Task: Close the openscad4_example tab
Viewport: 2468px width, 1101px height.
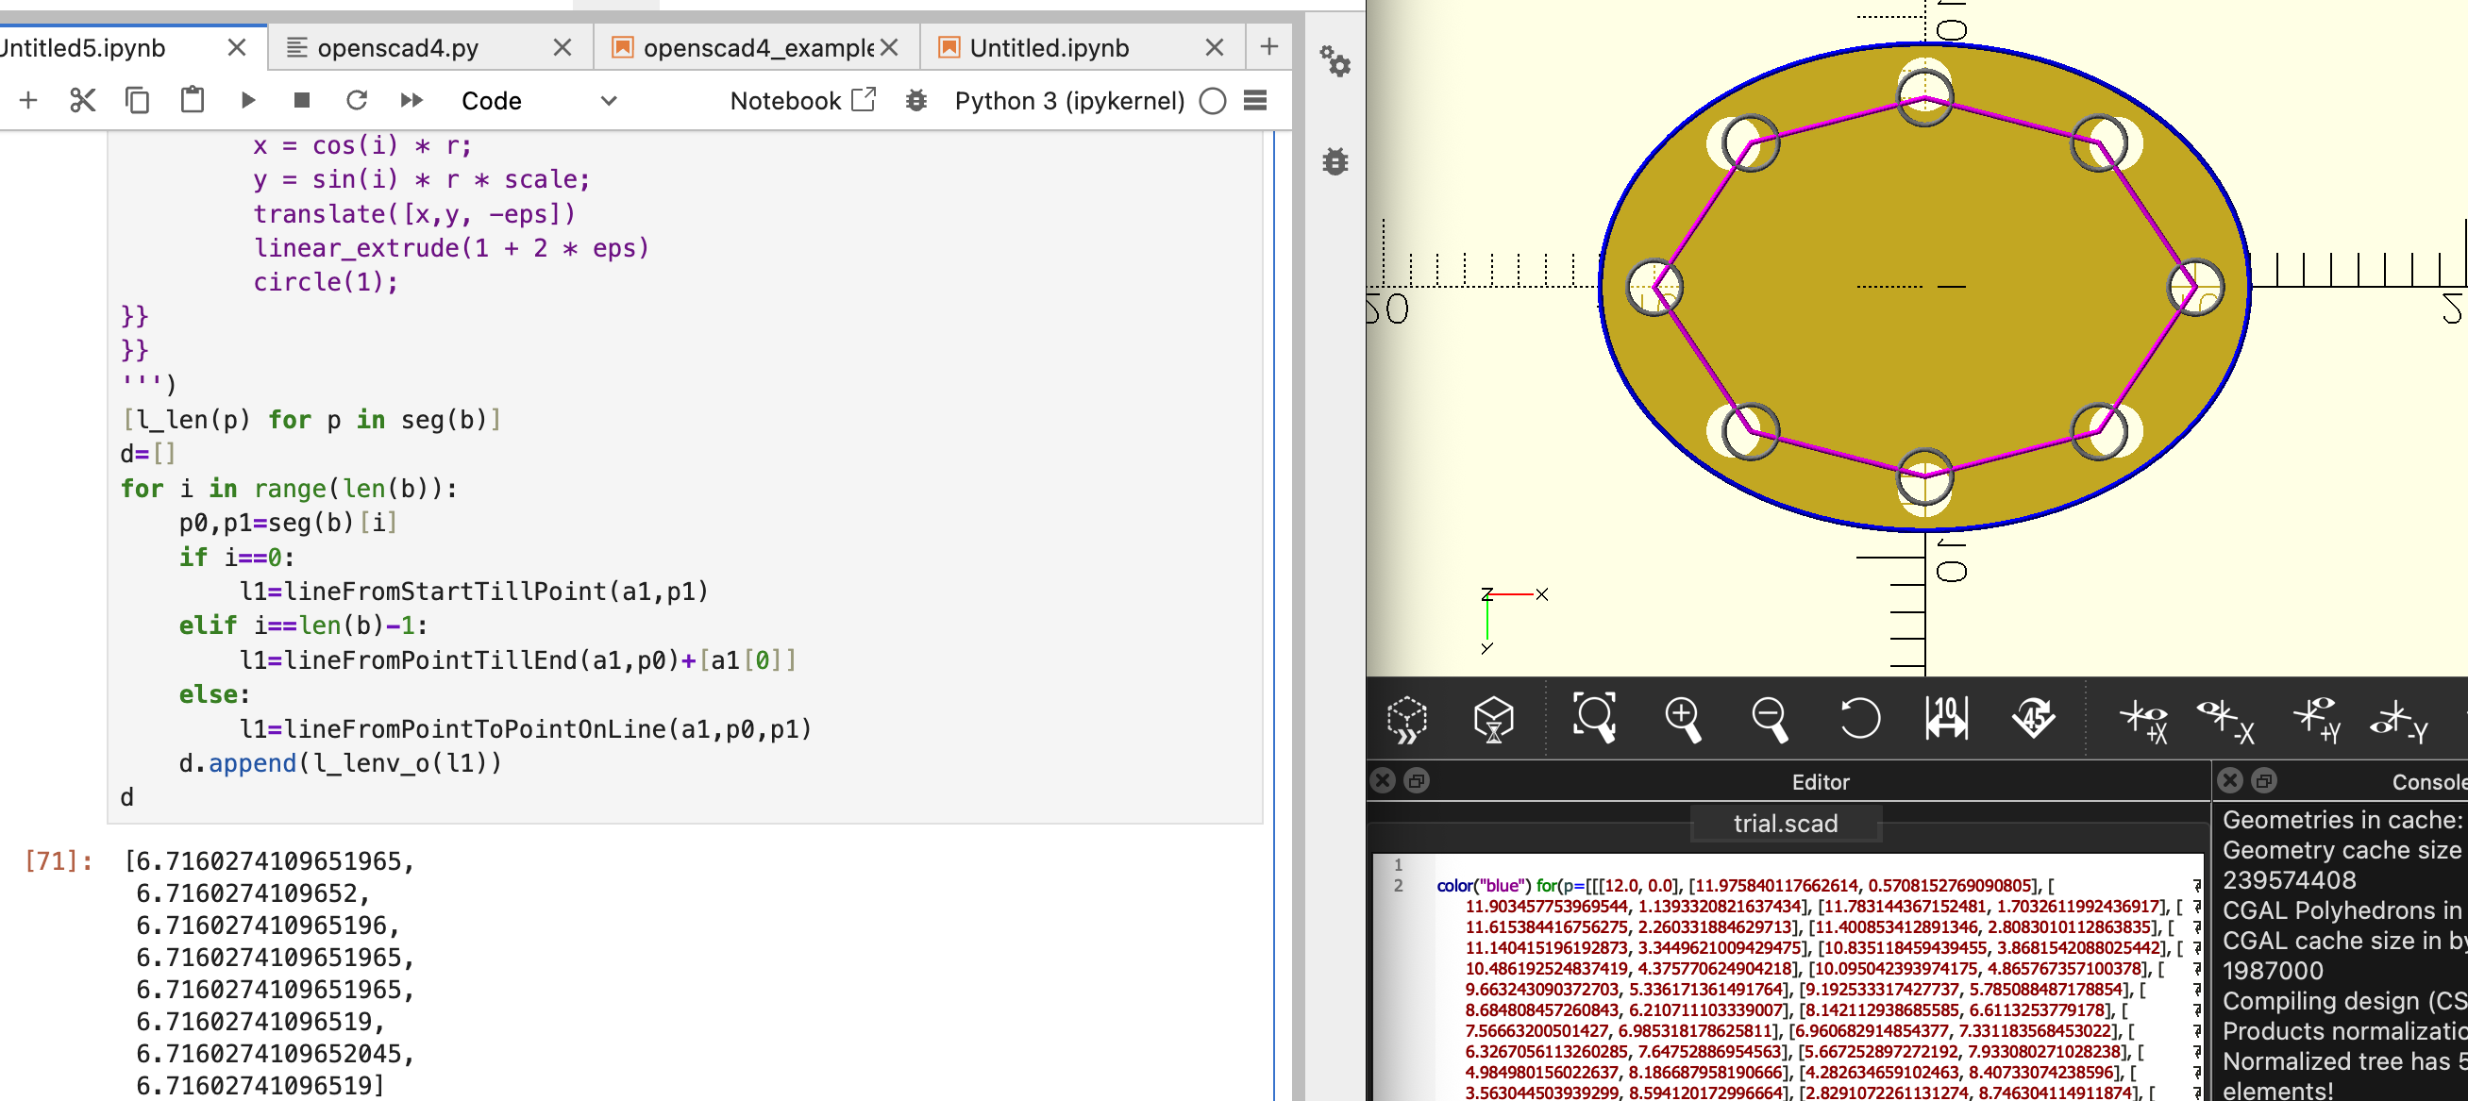Action: tap(889, 48)
